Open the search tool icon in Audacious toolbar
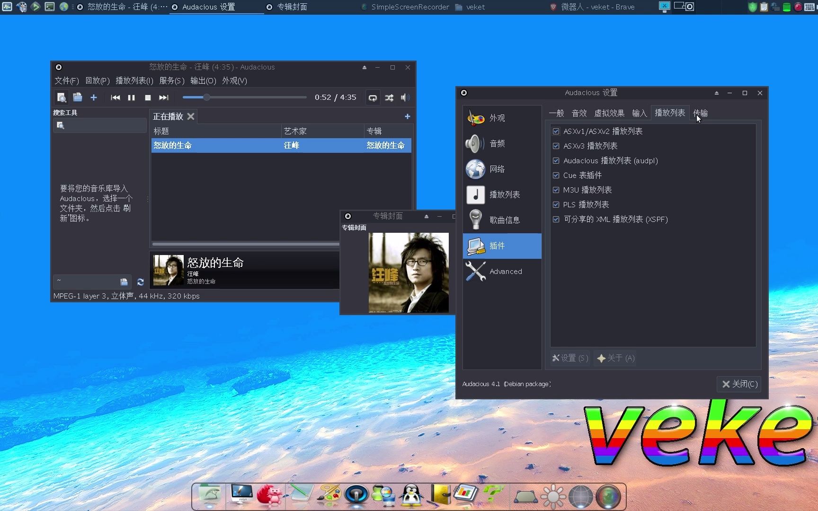Viewport: 818px width, 511px height. point(62,97)
